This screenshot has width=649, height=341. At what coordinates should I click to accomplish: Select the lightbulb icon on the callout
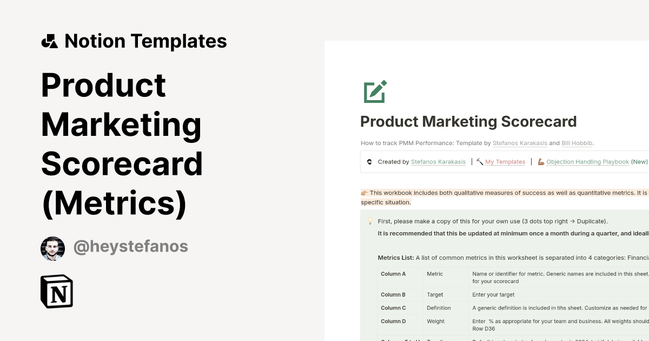370,221
